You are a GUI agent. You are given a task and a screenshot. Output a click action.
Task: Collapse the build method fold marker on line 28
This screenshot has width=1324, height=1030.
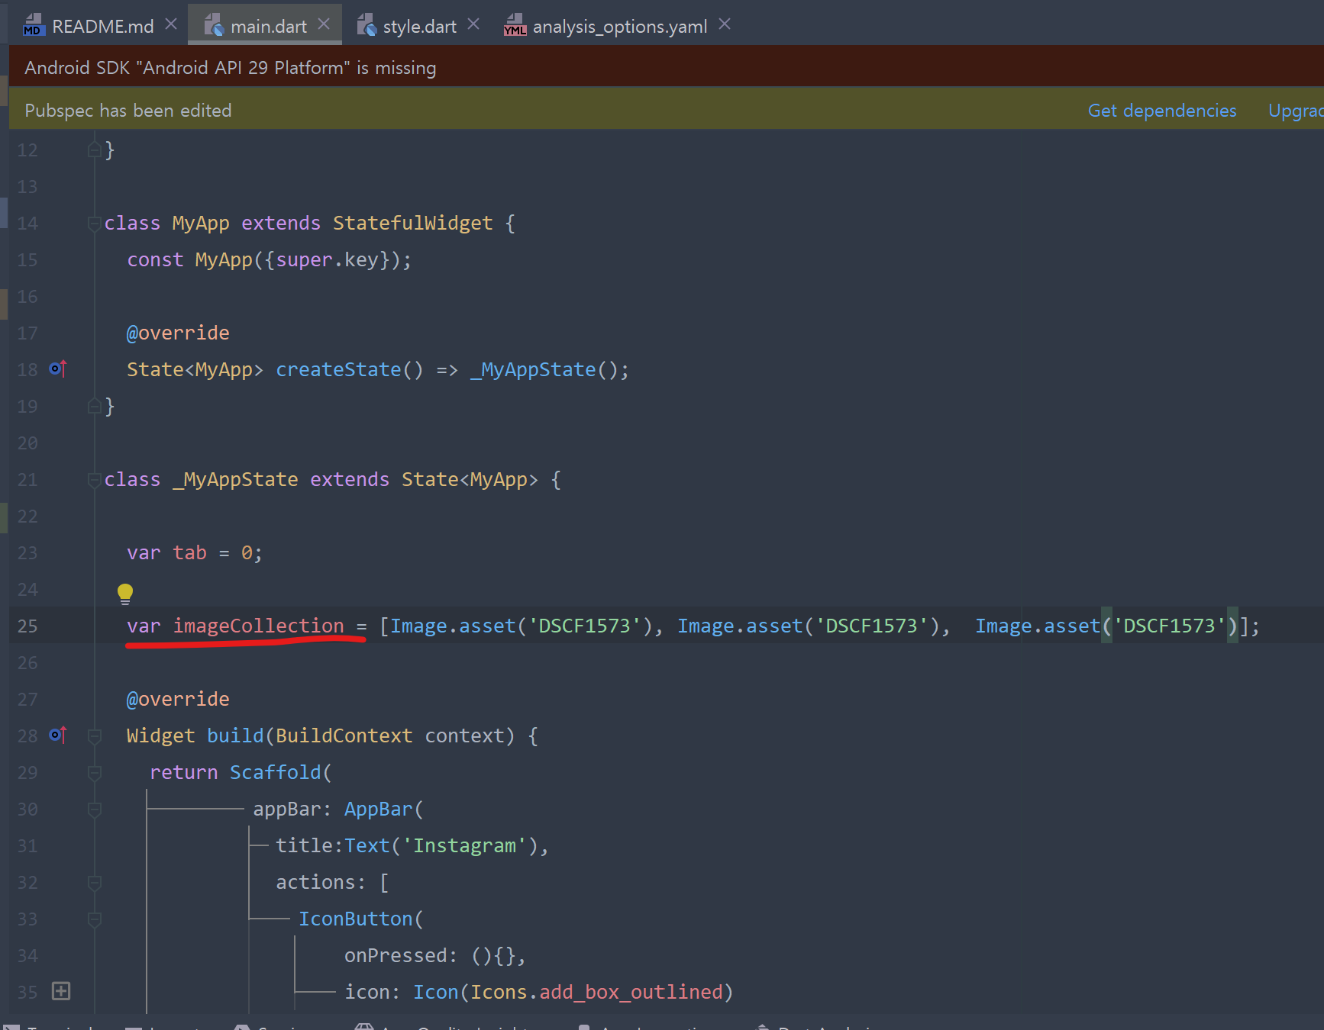(x=95, y=736)
